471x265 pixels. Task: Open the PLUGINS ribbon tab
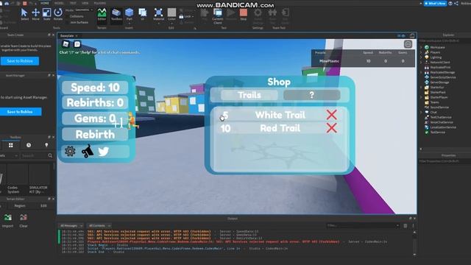[x=100, y=3]
